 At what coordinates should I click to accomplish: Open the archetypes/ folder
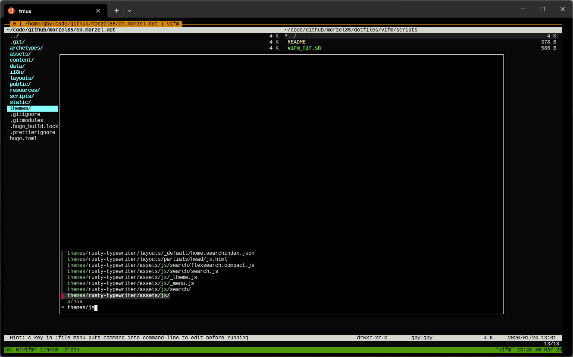tap(26, 48)
